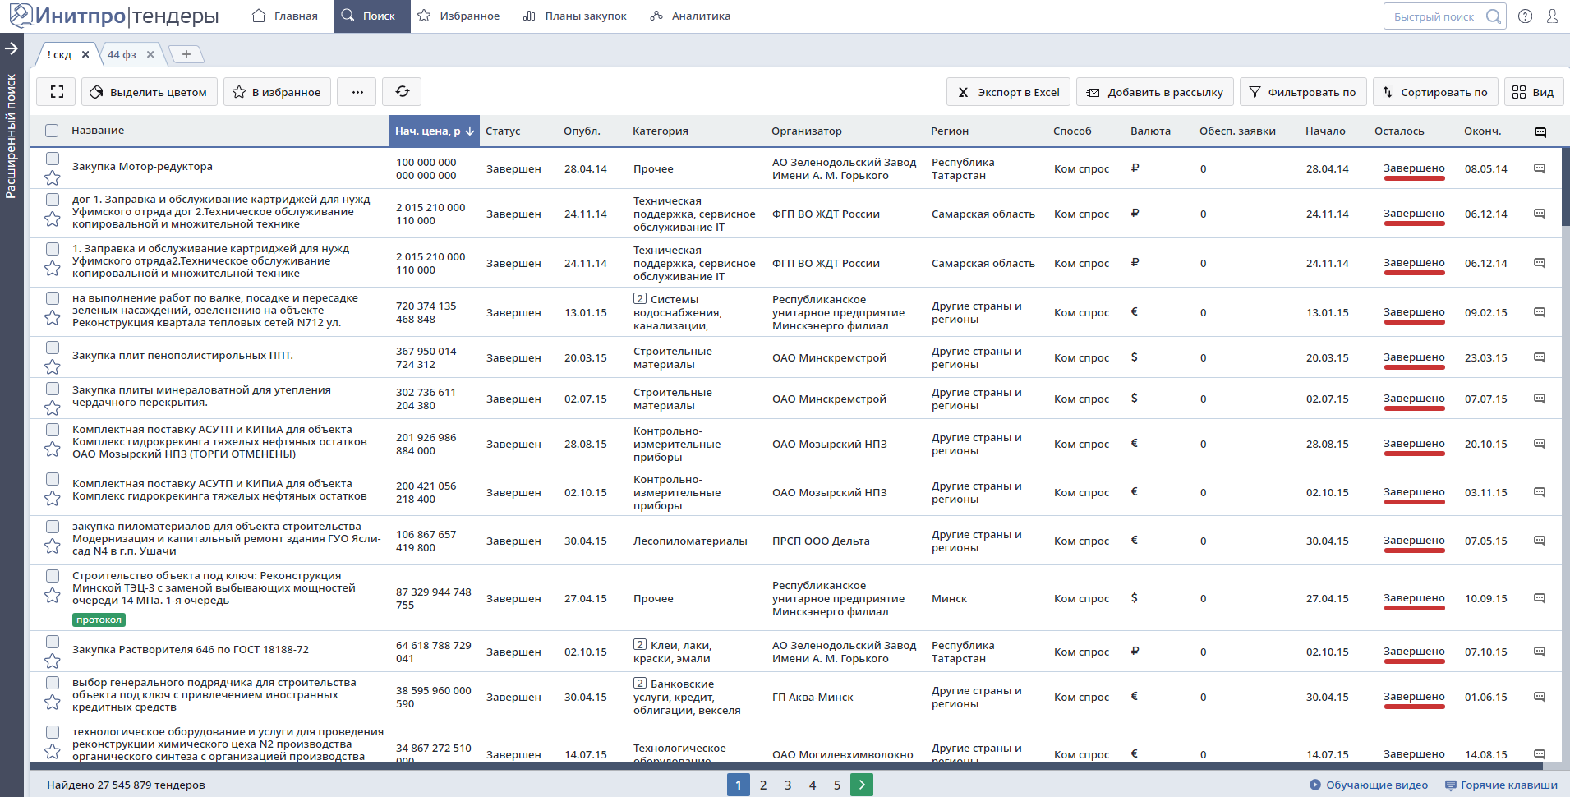
Task: Expand the '2' category badge for Банковские услуги
Action: point(640,684)
